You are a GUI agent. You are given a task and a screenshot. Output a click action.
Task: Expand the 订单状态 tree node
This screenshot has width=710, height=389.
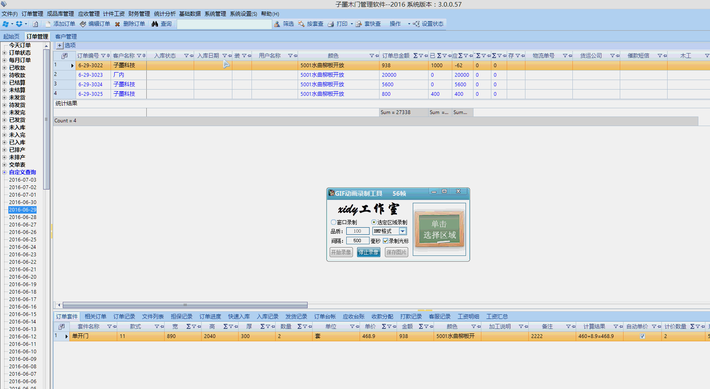point(5,53)
